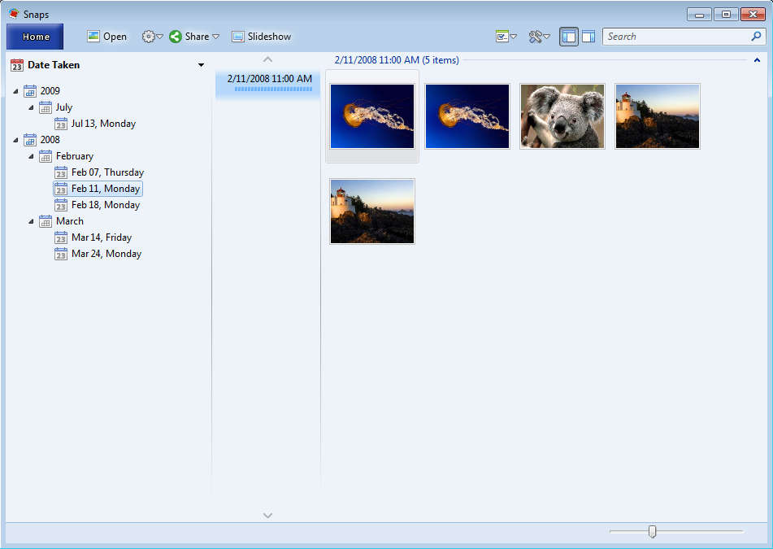
Task: Click calendar icon next to Mar 24, Monday
Action: pos(61,254)
